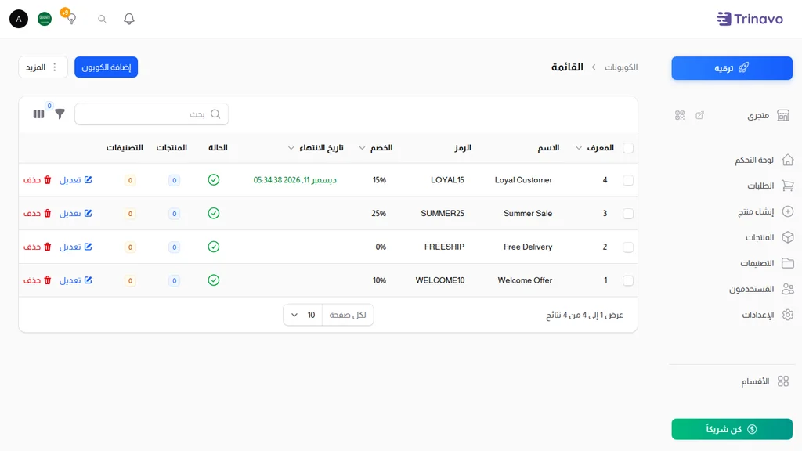Click إضافة الكوبون add coupon button
Viewport: 802px width, 451px height.
[x=106, y=67]
